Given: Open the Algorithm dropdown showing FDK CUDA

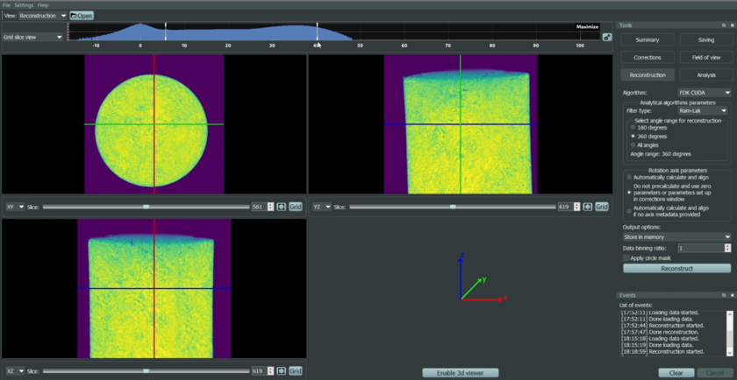Looking at the screenshot, I should 702,92.
